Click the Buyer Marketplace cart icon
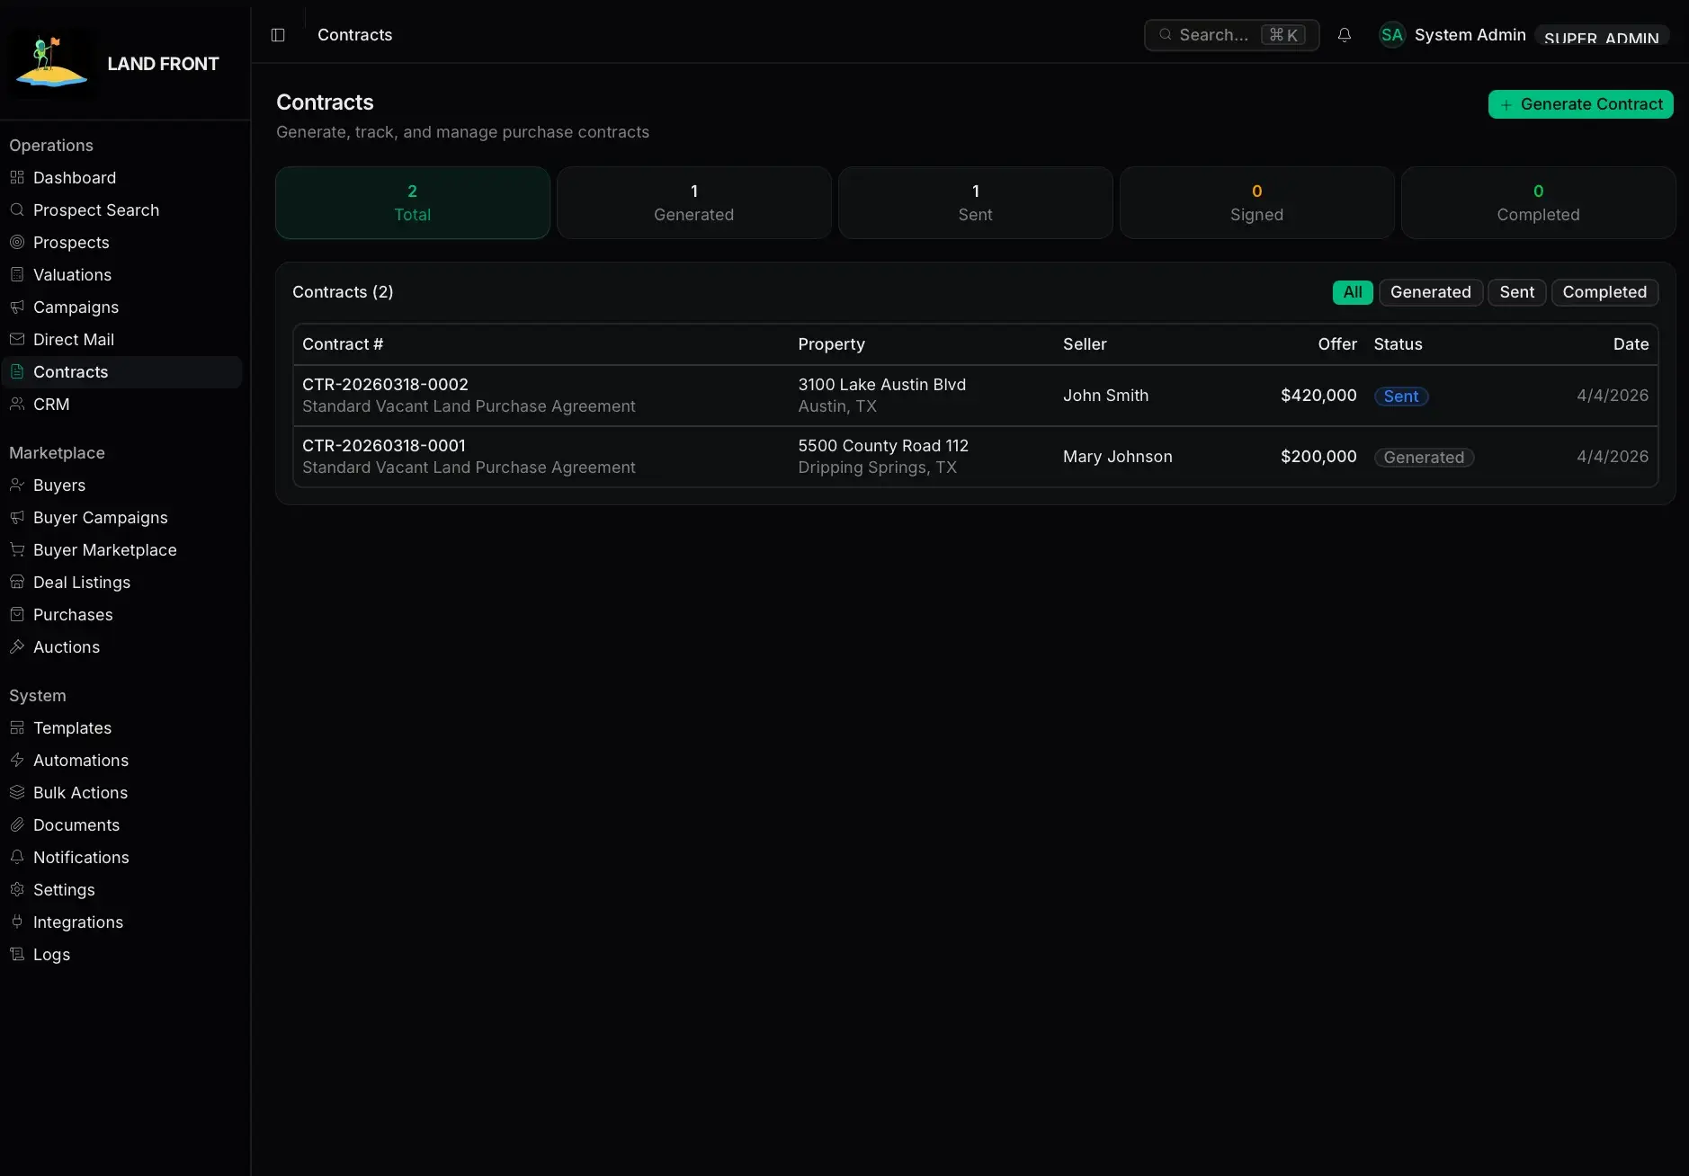 pyautogui.click(x=17, y=549)
